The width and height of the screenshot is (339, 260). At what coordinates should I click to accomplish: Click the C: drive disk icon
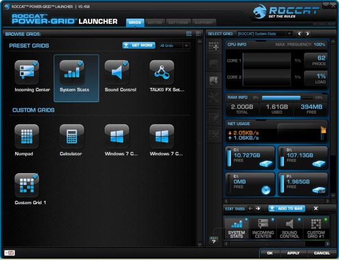tap(266, 164)
